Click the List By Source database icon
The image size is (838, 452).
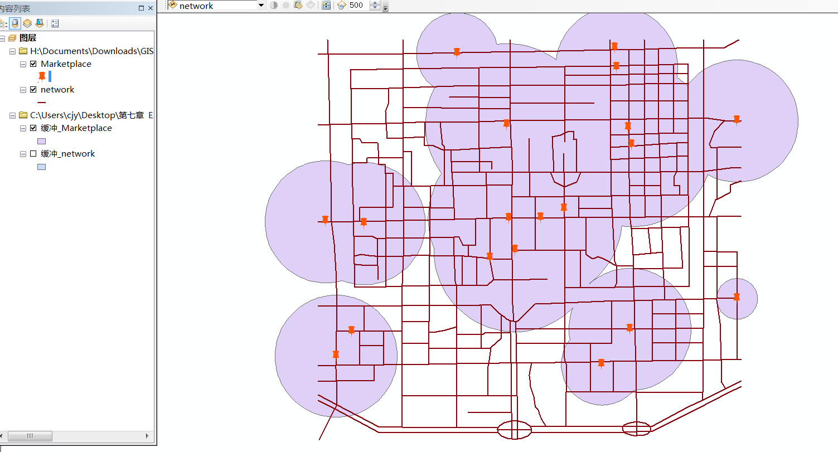[15, 23]
